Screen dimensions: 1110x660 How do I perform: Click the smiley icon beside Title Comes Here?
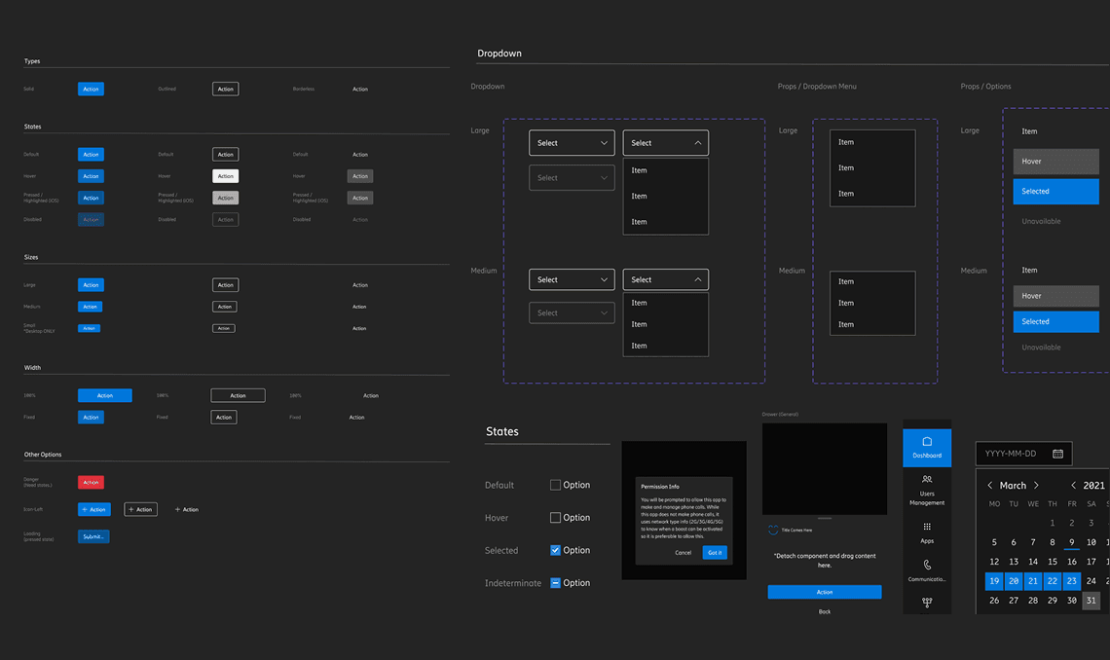point(773,530)
